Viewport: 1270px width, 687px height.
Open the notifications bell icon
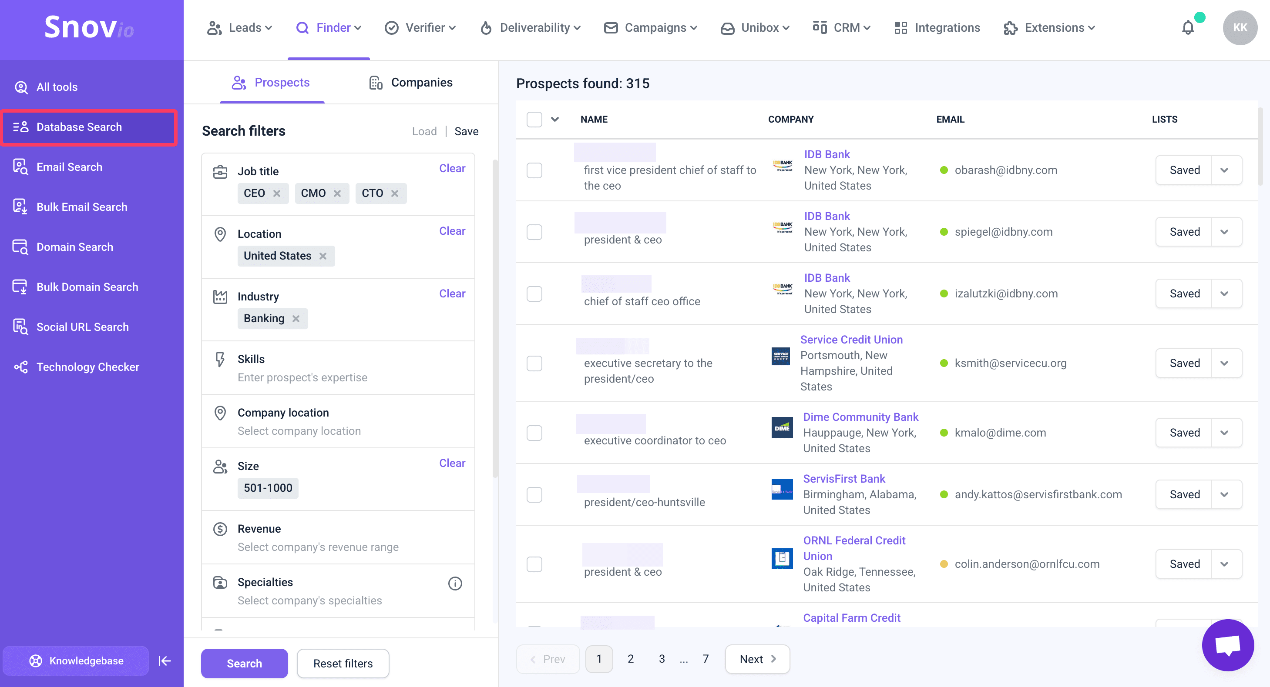pyautogui.click(x=1188, y=28)
